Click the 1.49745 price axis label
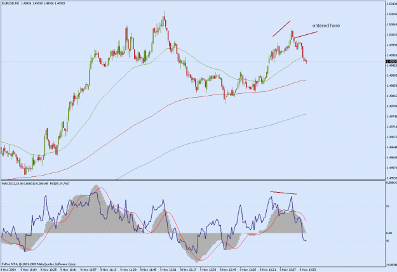 click(391, 117)
